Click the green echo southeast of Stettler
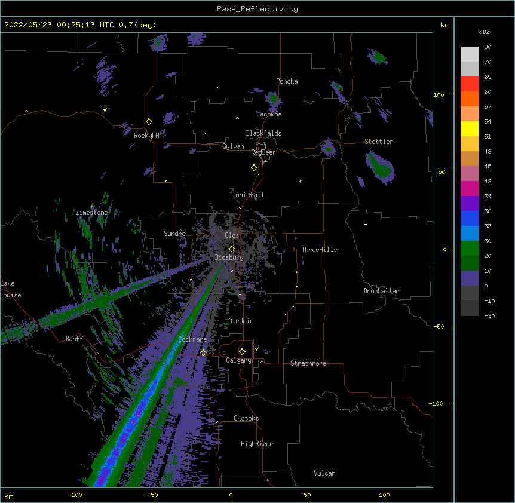Screen dimensions: 515x503 coord(381,167)
